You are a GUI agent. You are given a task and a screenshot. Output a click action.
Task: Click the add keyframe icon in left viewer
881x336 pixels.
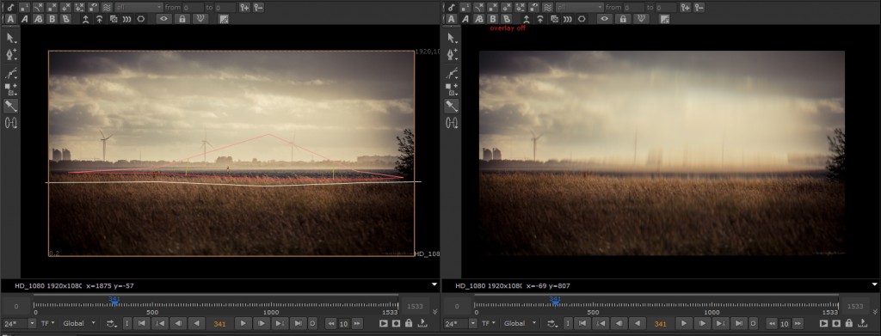244,7
